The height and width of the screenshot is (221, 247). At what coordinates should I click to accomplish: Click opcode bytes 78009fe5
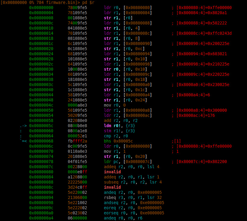tap(77, 8)
